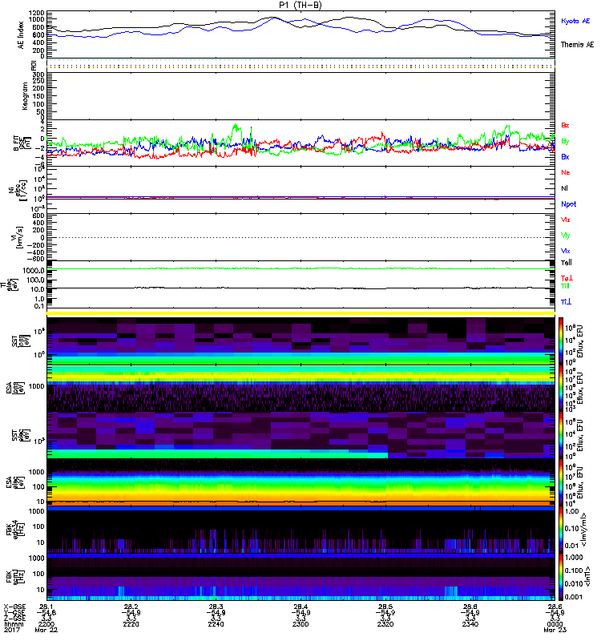The height and width of the screenshot is (641, 601).
Task: Click the red Bz legend label
Action: (x=565, y=125)
